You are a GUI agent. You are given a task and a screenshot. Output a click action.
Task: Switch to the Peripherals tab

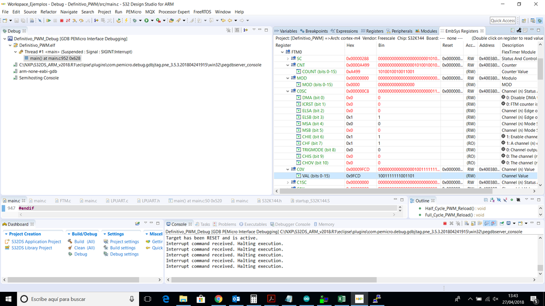coord(399,31)
